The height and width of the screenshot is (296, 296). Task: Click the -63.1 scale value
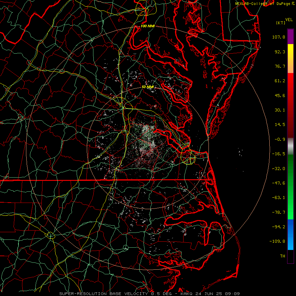[279, 198]
